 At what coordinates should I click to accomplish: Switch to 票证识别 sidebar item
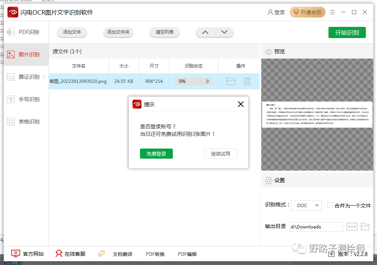point(26,77)
